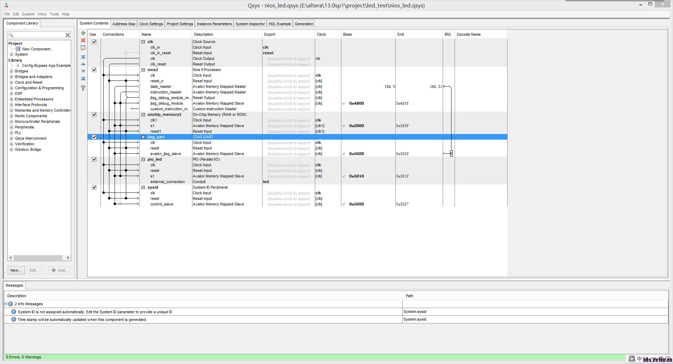Click the red X remove component icon
This screenshot has width=673, height=364.
[x=83, y=40]
